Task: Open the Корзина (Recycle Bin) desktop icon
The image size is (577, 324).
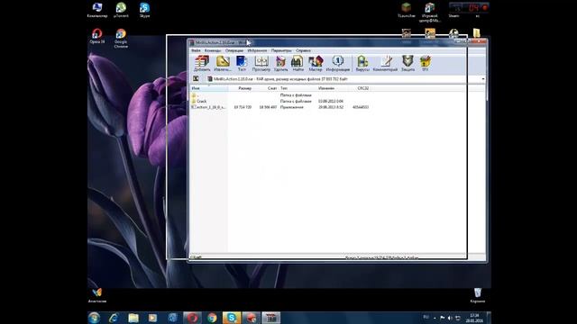Action: click(x=478, y=295)
